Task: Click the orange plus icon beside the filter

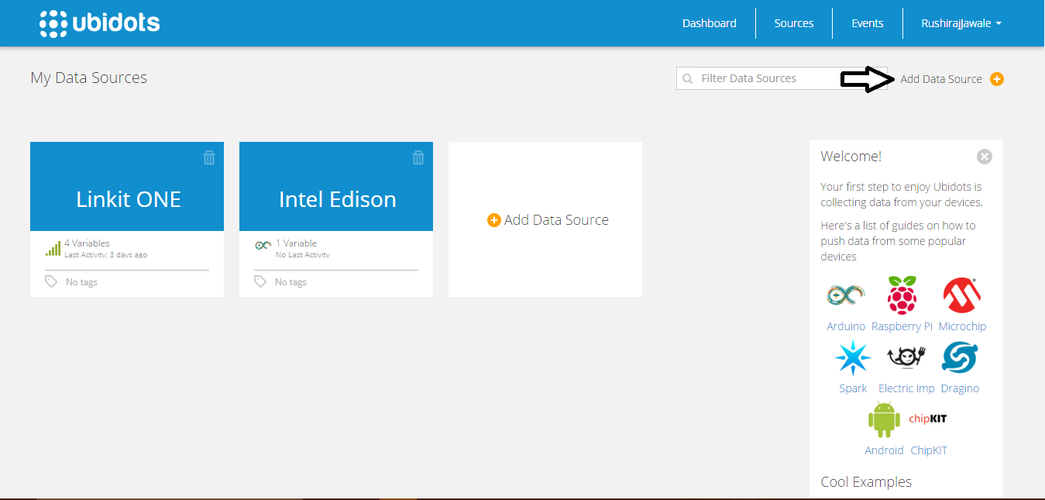Action: 997,79
